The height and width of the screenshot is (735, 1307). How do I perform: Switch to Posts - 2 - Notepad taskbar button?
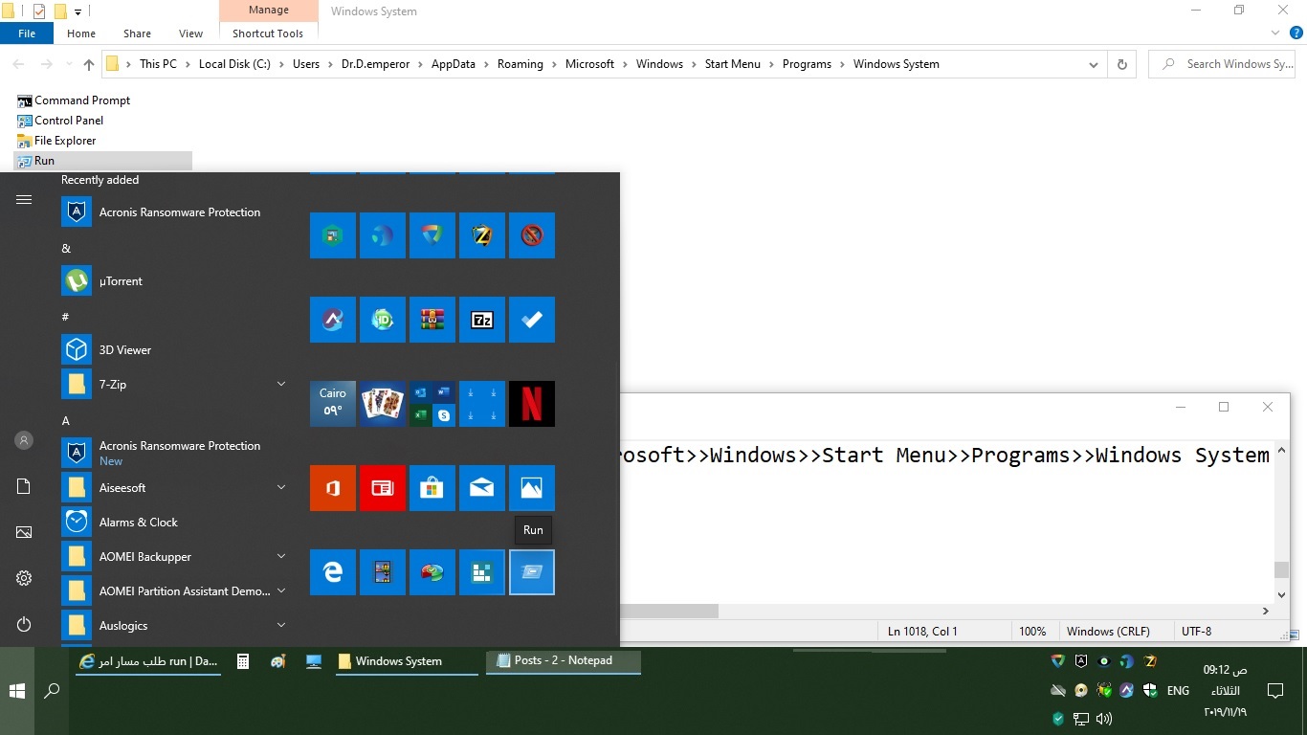coord(564,661)
